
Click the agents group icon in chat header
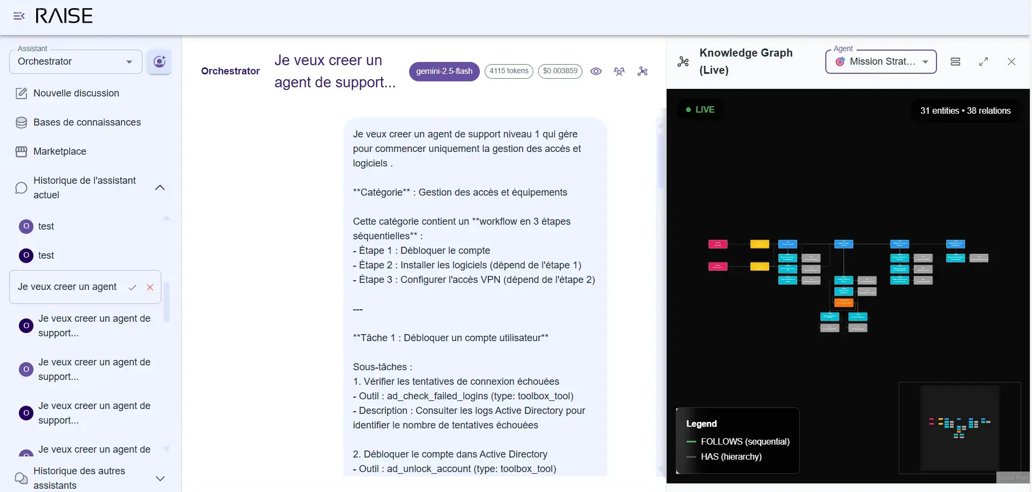tap(619, 71)
